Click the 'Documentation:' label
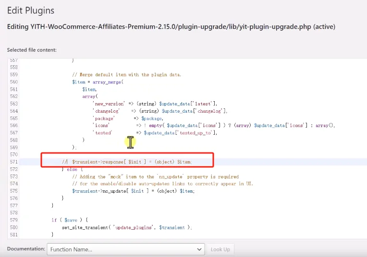The image size is (367, 257). pyautogui.click(x=26, y=249)
